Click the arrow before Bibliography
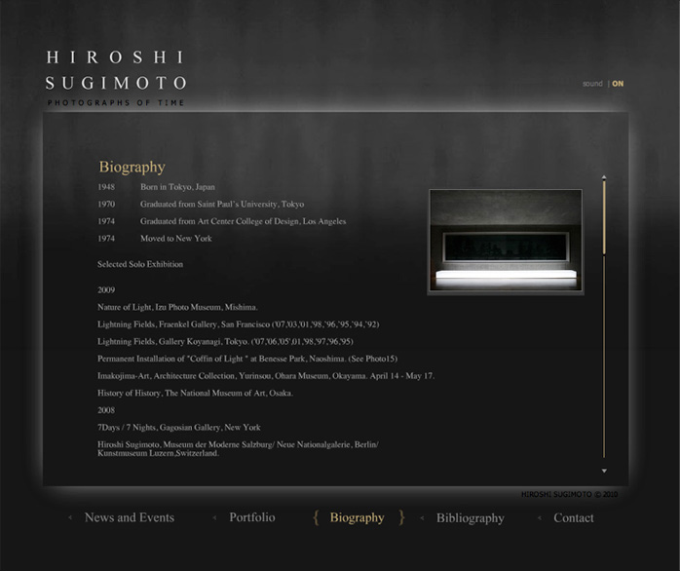The height and width of the screenshot is (571, 680). click(421, 518)
